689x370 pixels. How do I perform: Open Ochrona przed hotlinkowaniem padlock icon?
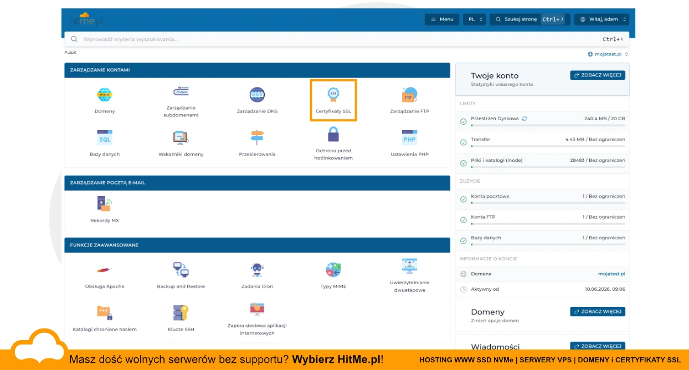[333, 134]
